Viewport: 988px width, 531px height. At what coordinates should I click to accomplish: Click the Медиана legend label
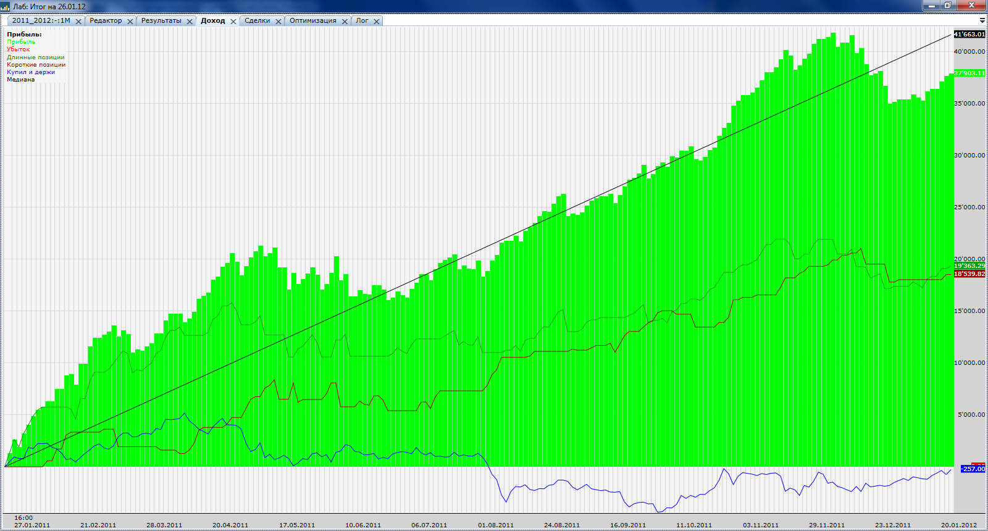click(x=21, y=79)
